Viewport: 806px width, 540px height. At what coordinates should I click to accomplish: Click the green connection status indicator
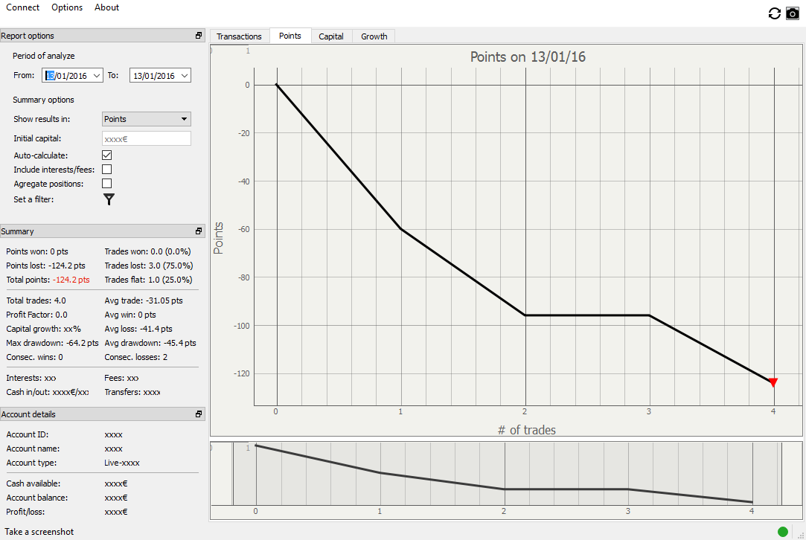(783, 531)
